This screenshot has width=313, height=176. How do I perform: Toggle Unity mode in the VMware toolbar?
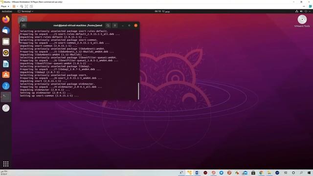tap(31, 6)
